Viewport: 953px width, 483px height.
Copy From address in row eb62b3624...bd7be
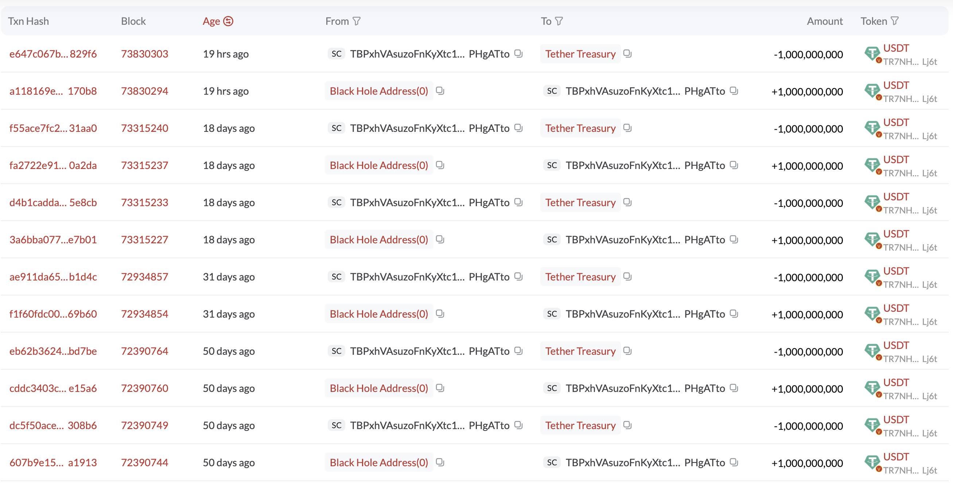pos(519,351)
